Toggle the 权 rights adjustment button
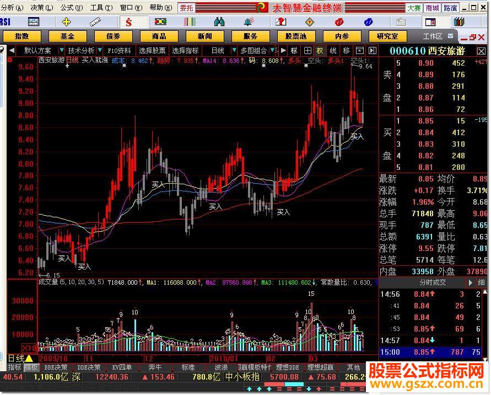Image resolution: width=491 pixels, height=395 pixels. tap(320, 50)
